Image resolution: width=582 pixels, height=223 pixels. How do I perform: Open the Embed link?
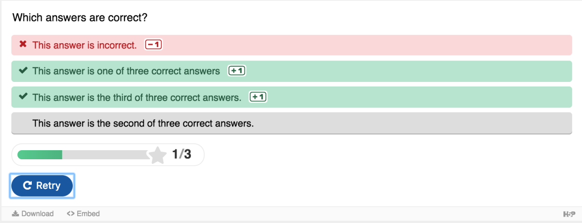88,213
